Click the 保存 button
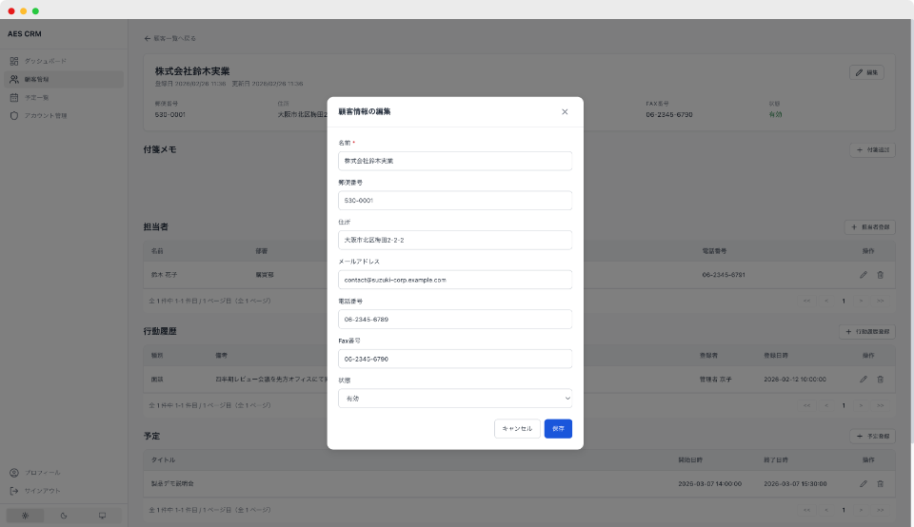The image size is (914, 527). click(x=558, y=429)
